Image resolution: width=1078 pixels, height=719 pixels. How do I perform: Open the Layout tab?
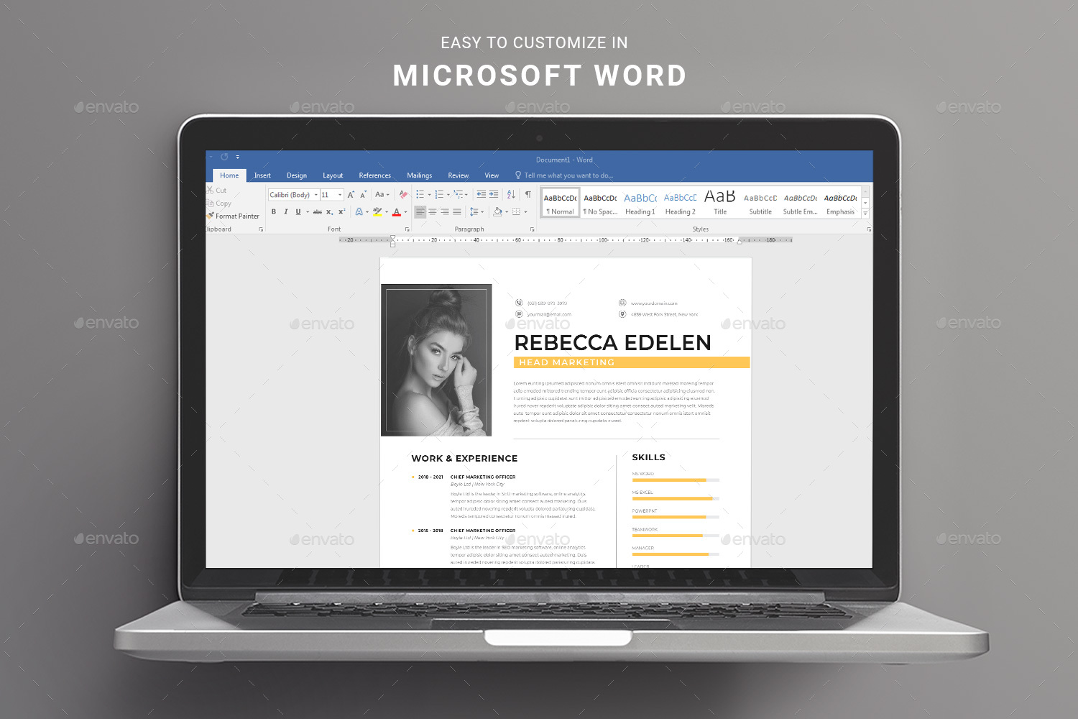(x=333, y=175)
